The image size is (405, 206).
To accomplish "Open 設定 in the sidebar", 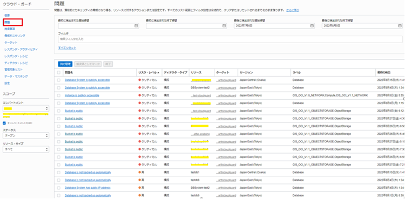I will pos(7,83).
